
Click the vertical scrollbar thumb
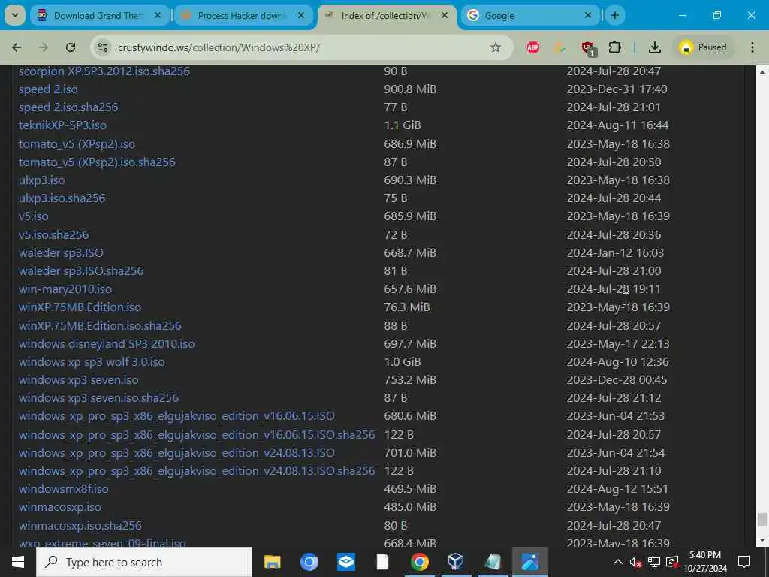pos(762,520)
